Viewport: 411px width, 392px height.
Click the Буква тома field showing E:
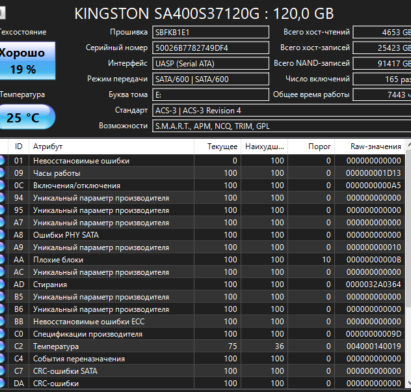pos(211,94)
